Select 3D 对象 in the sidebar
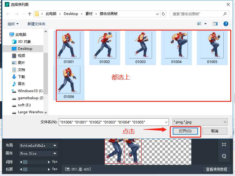The height and width of the screenshot is (176, 235). [21, 42]
